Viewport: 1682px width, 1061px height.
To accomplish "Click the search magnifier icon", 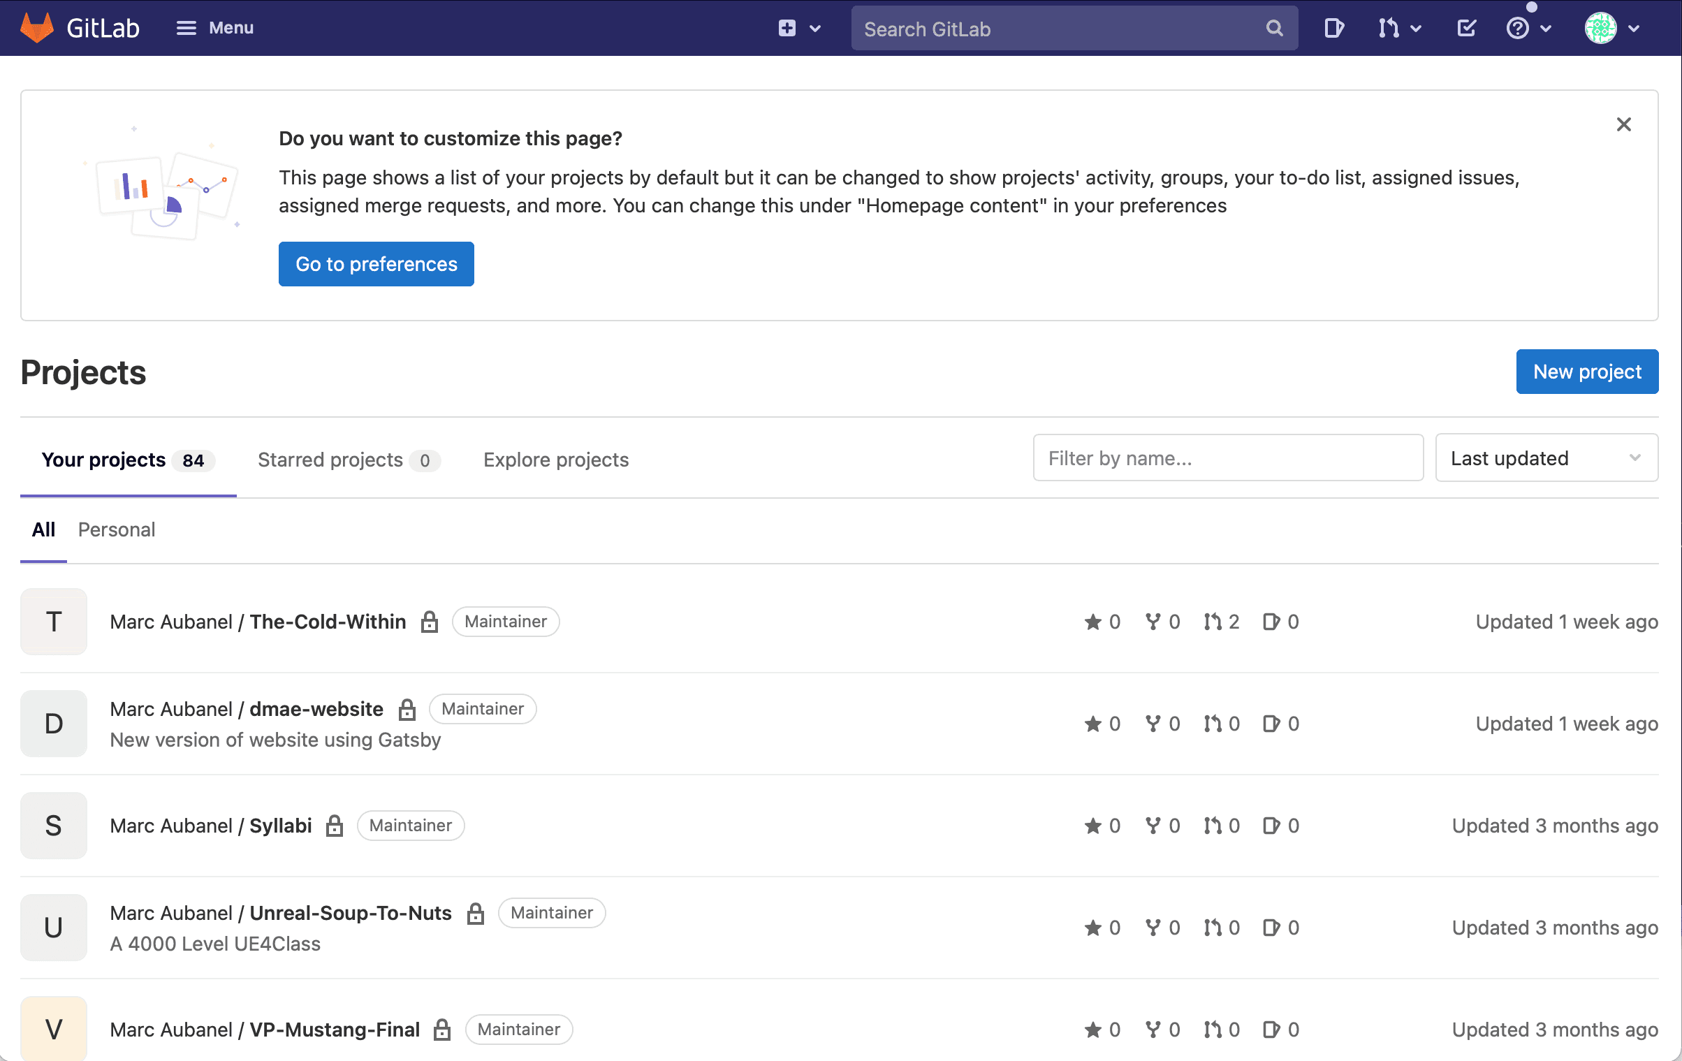I will click(1274, 29).
